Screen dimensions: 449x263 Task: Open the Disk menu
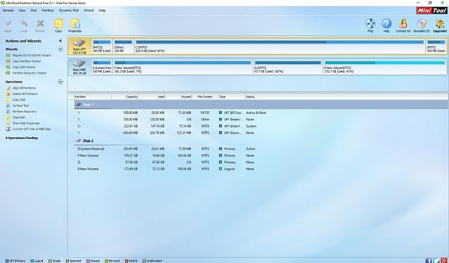[x=34, y=10]
